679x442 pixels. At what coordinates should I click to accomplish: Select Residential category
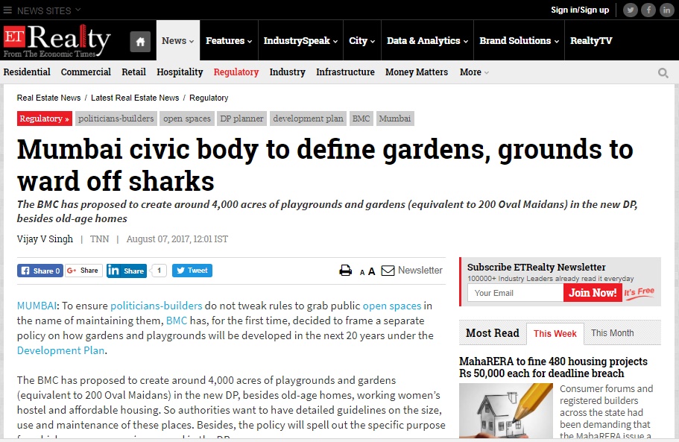pos(27,72)
